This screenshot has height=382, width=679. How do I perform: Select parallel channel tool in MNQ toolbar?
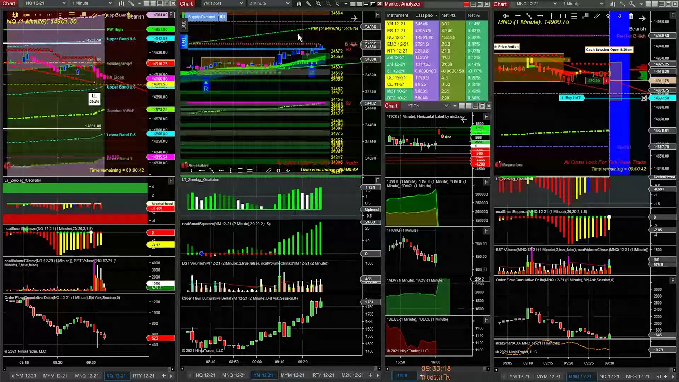point(597,16)
